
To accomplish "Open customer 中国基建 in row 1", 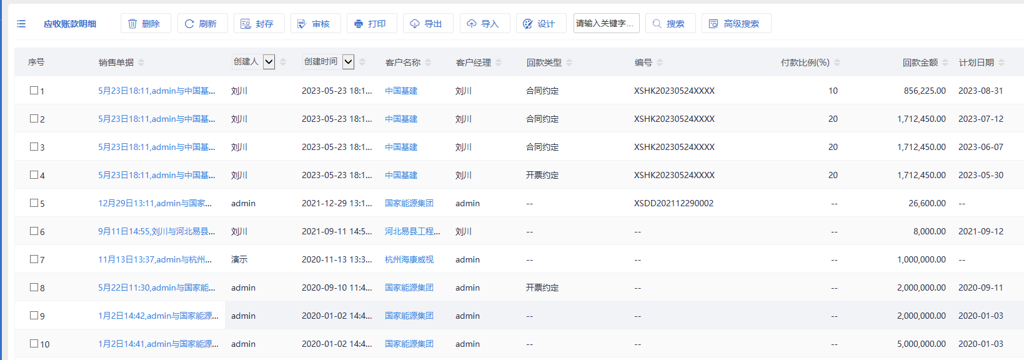I will tap(401, 91).
